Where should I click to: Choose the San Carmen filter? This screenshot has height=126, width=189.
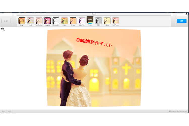point(39,21)
